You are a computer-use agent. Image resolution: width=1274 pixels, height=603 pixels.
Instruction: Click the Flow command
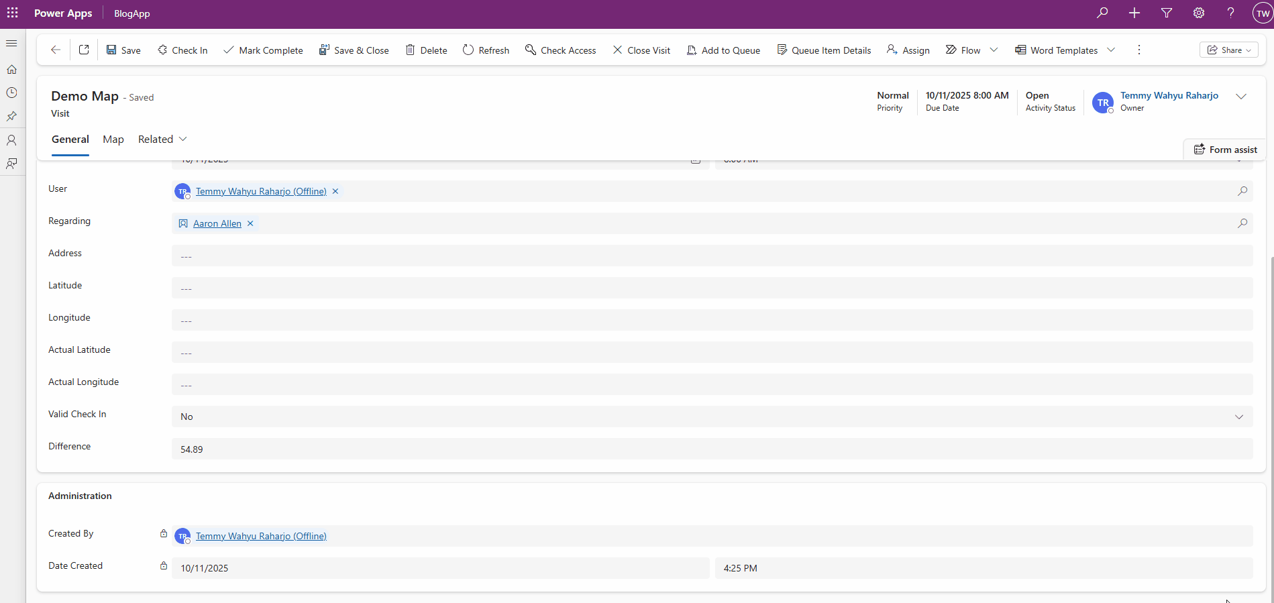point(963,50)
